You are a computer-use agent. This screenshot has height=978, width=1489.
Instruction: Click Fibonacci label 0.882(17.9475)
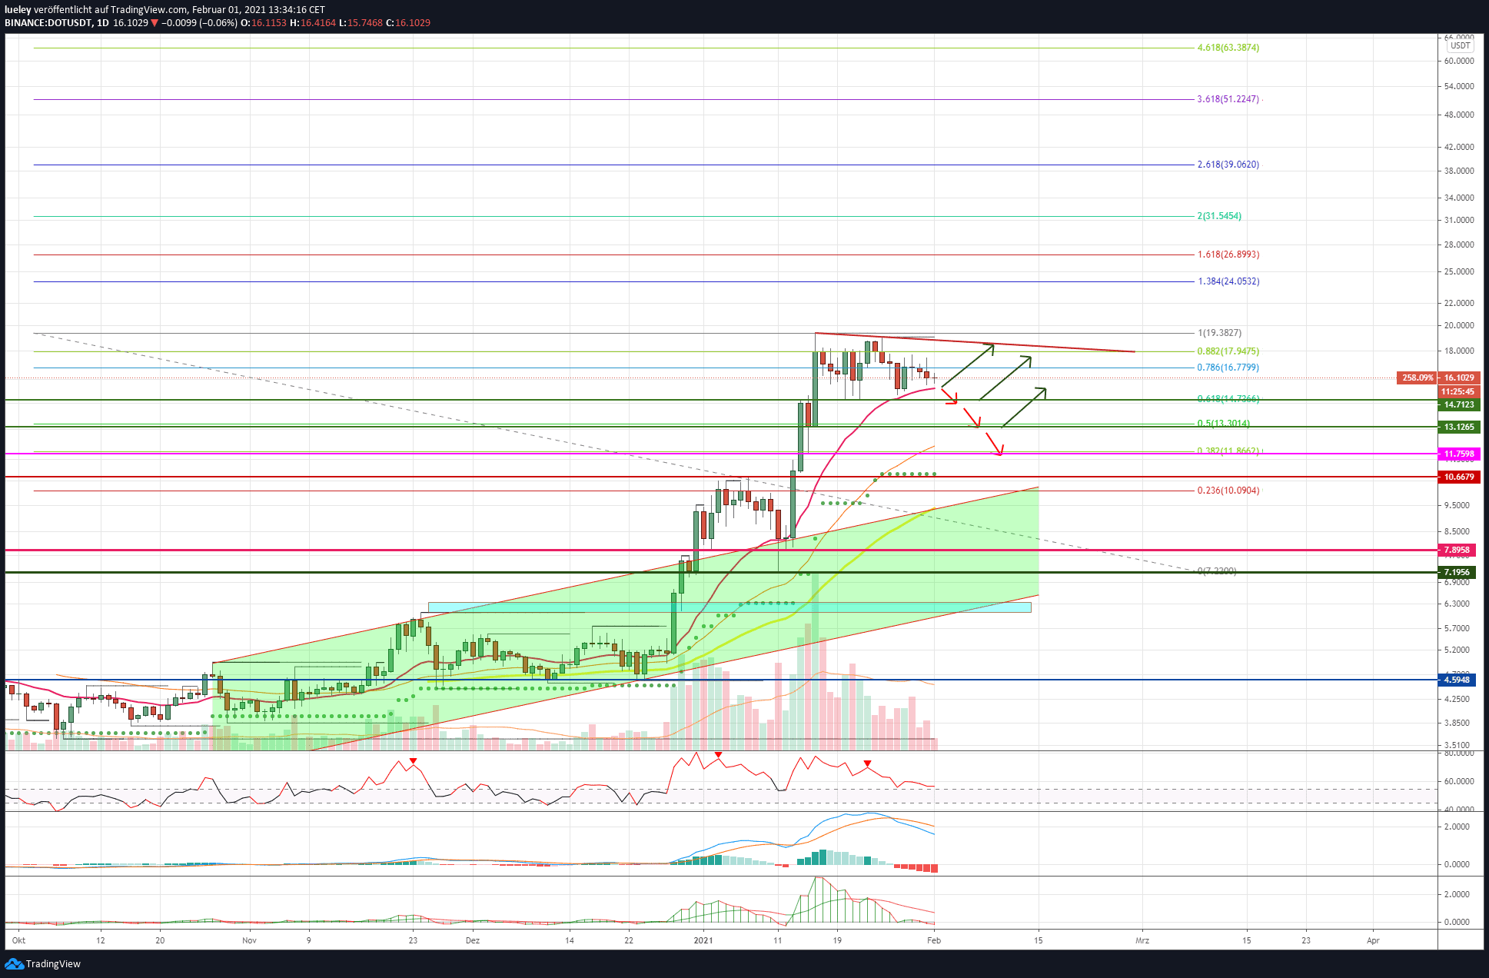(1228, 351)
